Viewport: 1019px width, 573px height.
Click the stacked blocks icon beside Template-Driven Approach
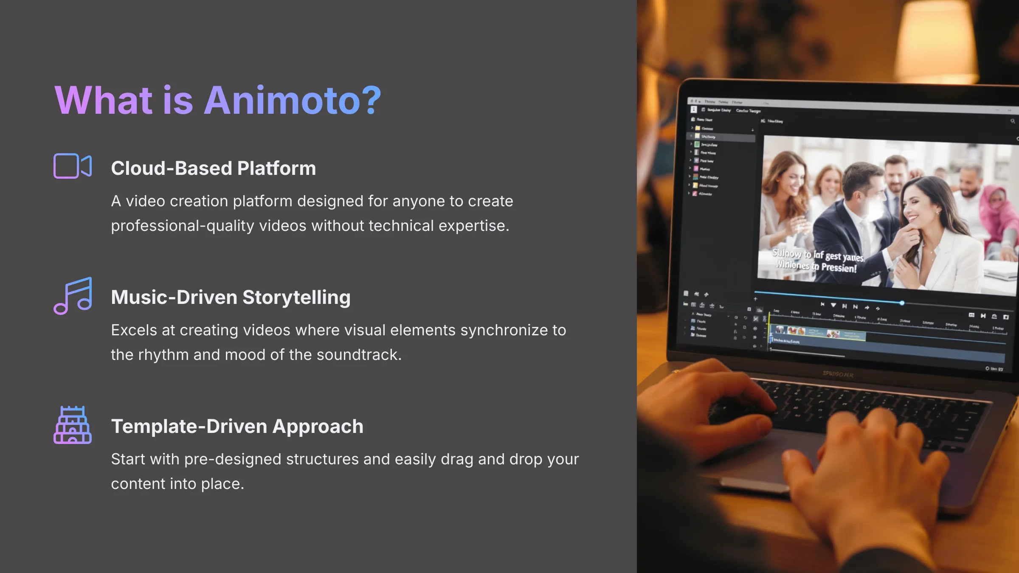tap(73, 425)
